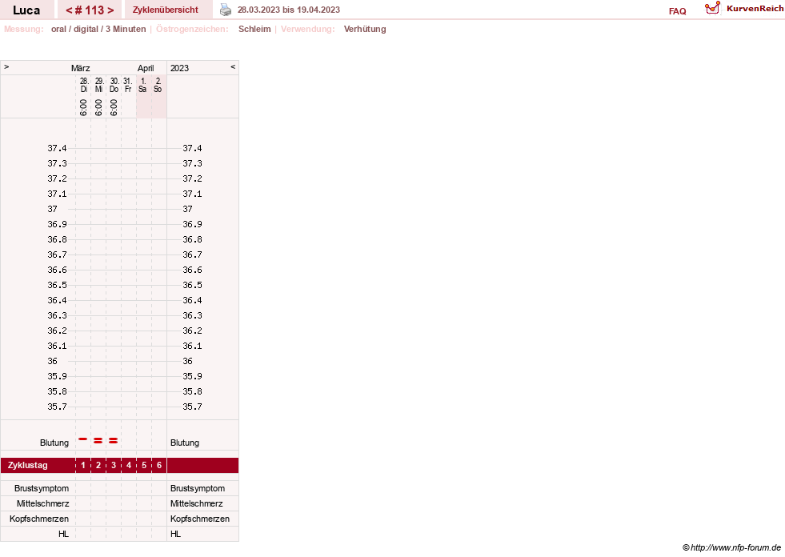Select date column 29. Mi

tap(98, 85)
